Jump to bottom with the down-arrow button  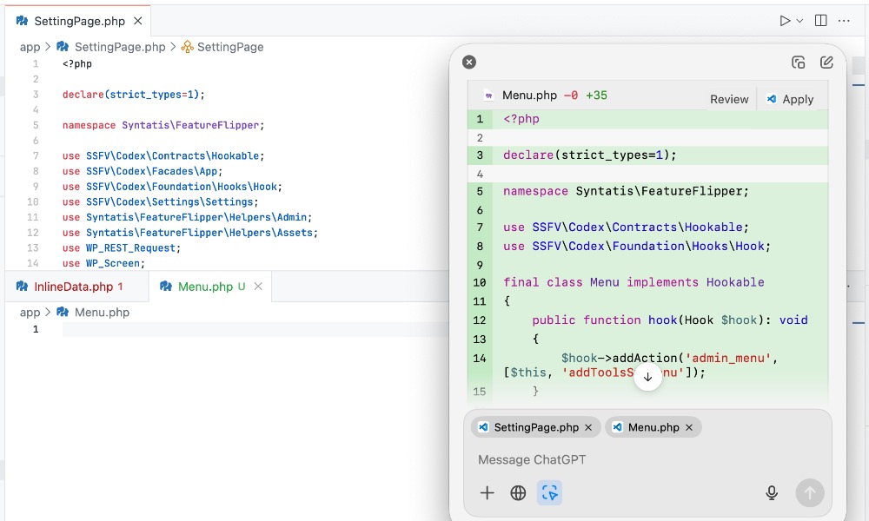647,377
